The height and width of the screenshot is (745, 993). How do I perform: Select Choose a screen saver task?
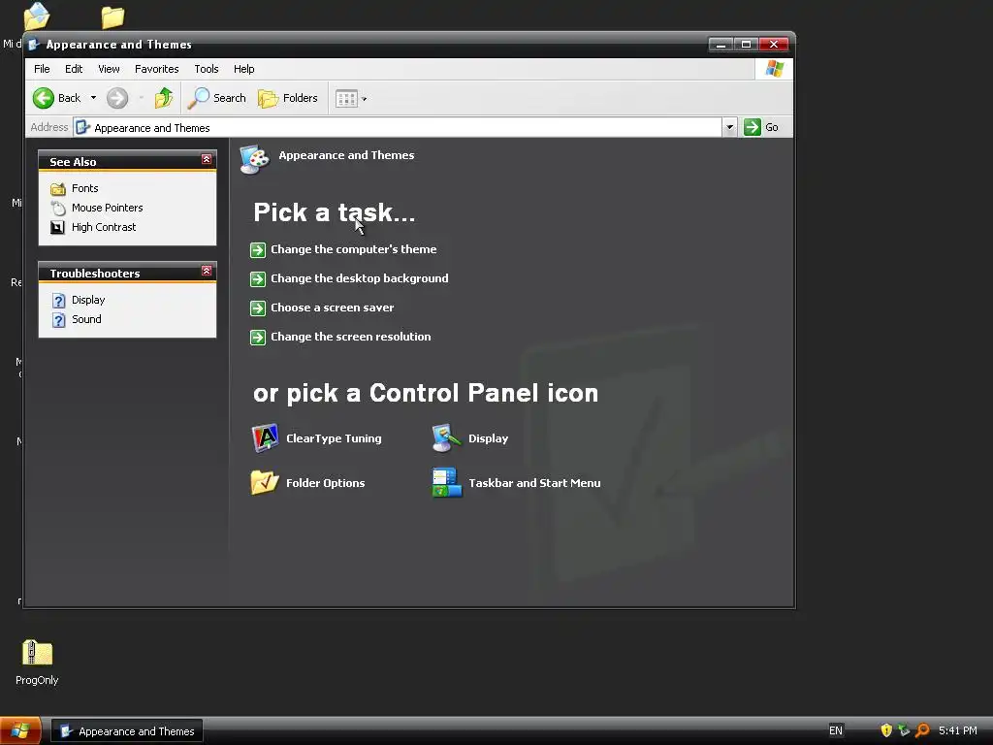point(332,308)
